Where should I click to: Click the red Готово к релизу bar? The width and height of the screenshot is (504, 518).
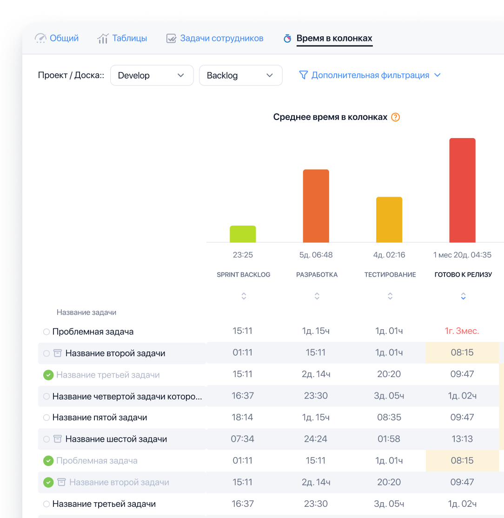pyautogui.click(x=462, y=190)
